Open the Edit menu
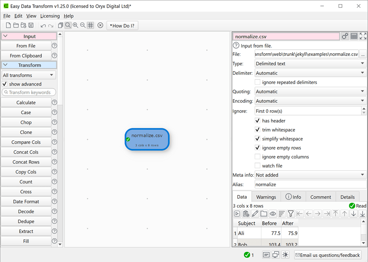The height and width of the screenshot is (262, 368). point(18,16)
